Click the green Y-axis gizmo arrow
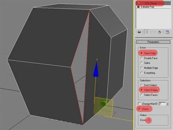Viewport: 173px width, 130px height. click(x=103, y=103)
